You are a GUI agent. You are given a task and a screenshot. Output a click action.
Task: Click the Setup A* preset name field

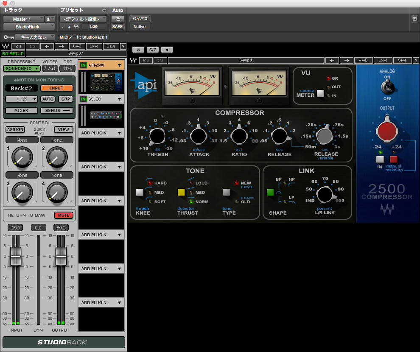point(76,53)
